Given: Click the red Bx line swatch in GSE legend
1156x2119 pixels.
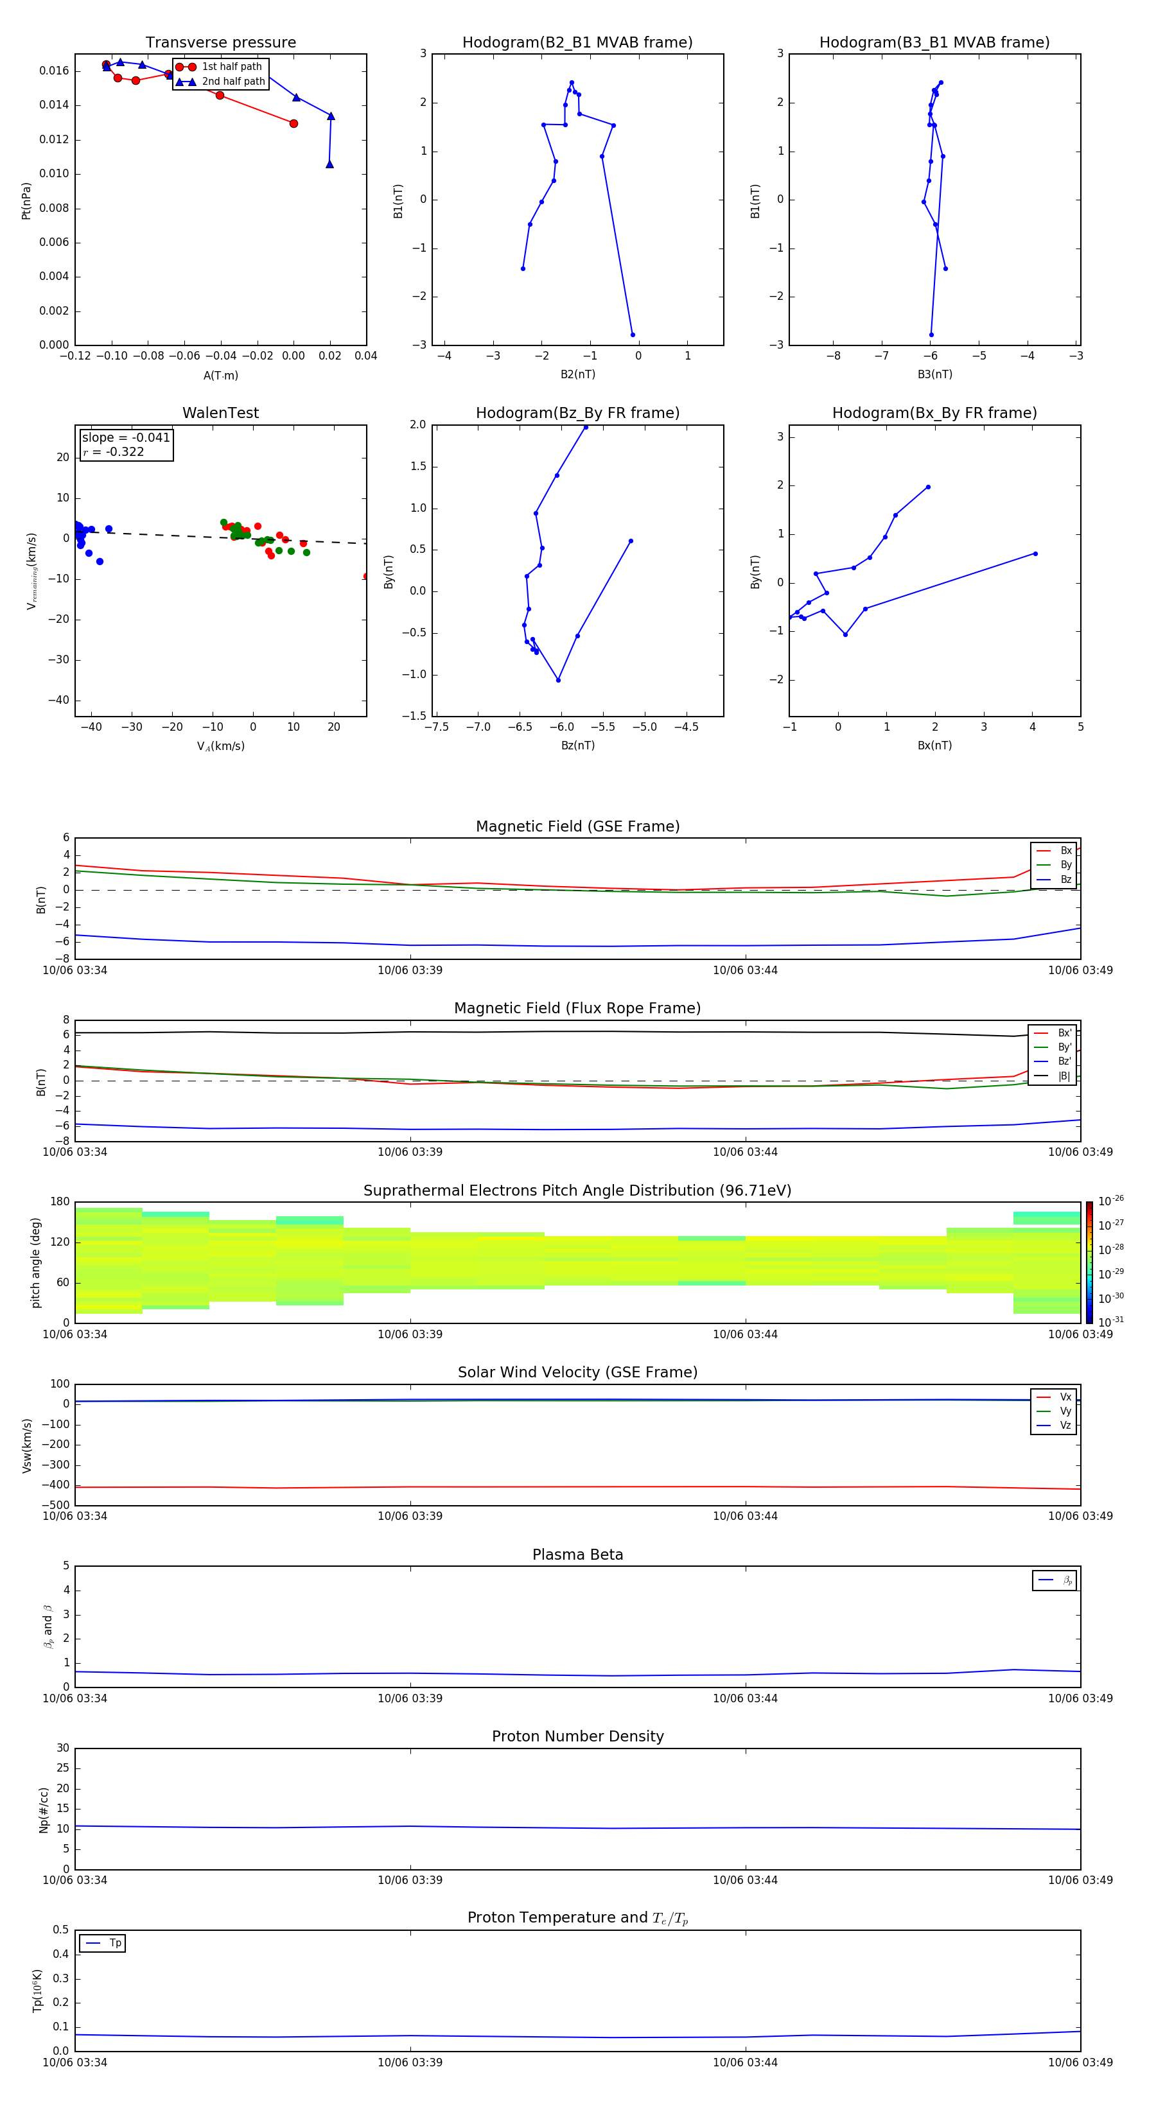Looking at the screenshot, I should pos(1043,851).
